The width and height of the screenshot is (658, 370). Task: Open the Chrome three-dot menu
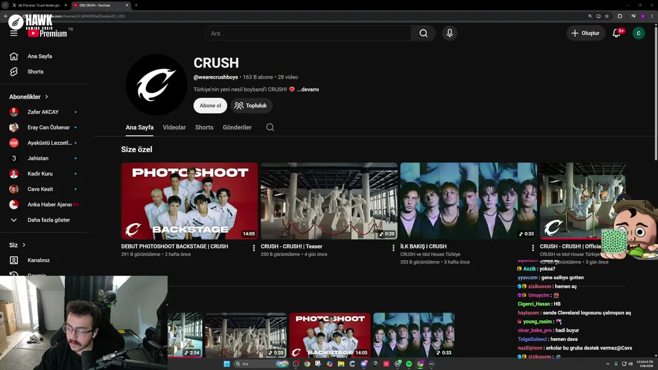[x=652, y=16]
